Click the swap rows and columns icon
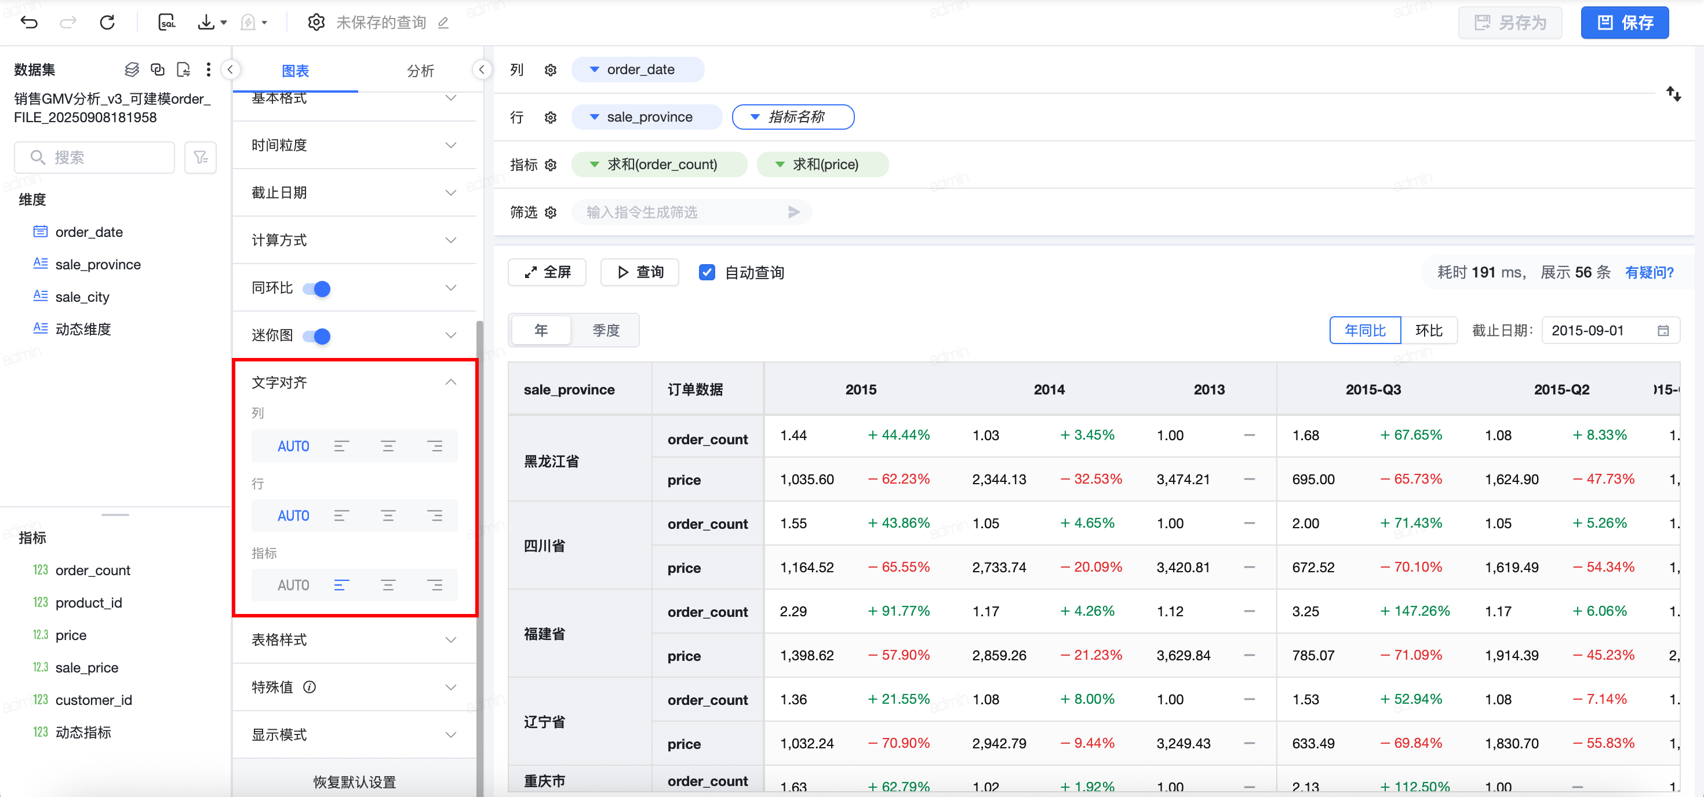The height and width of the screenshot is (797, 1704). pyautogui.click(x=1673, y=94)
